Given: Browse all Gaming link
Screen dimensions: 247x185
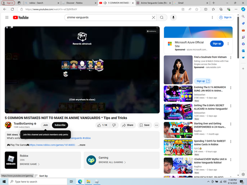Looking at the screenshot, I should pyautogui.click(x=112, y=162).
